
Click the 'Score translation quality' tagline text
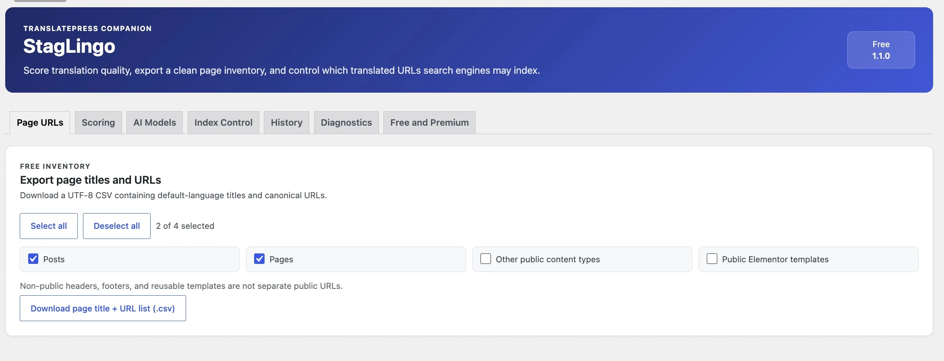click(x=282, y=71)
